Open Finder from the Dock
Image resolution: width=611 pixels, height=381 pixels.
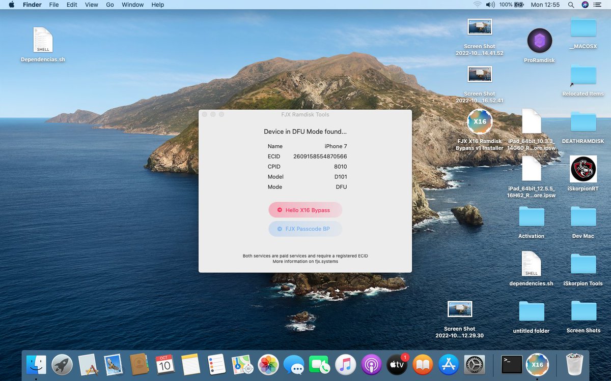pos(36,364)
